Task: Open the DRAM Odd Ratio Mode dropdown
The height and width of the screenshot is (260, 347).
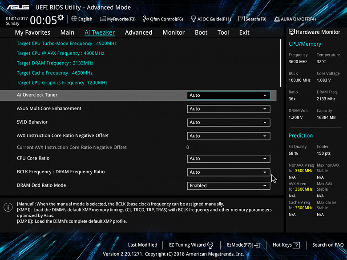Action: [x=228, y=186]
